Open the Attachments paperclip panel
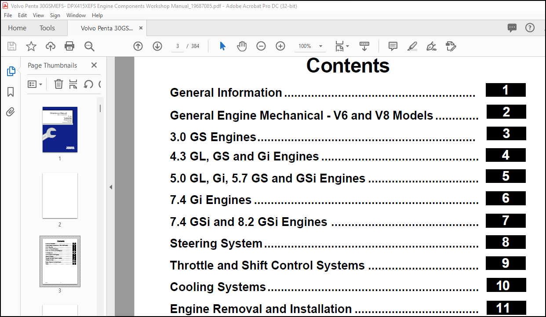The image size is (546, 317). [11, 112]
